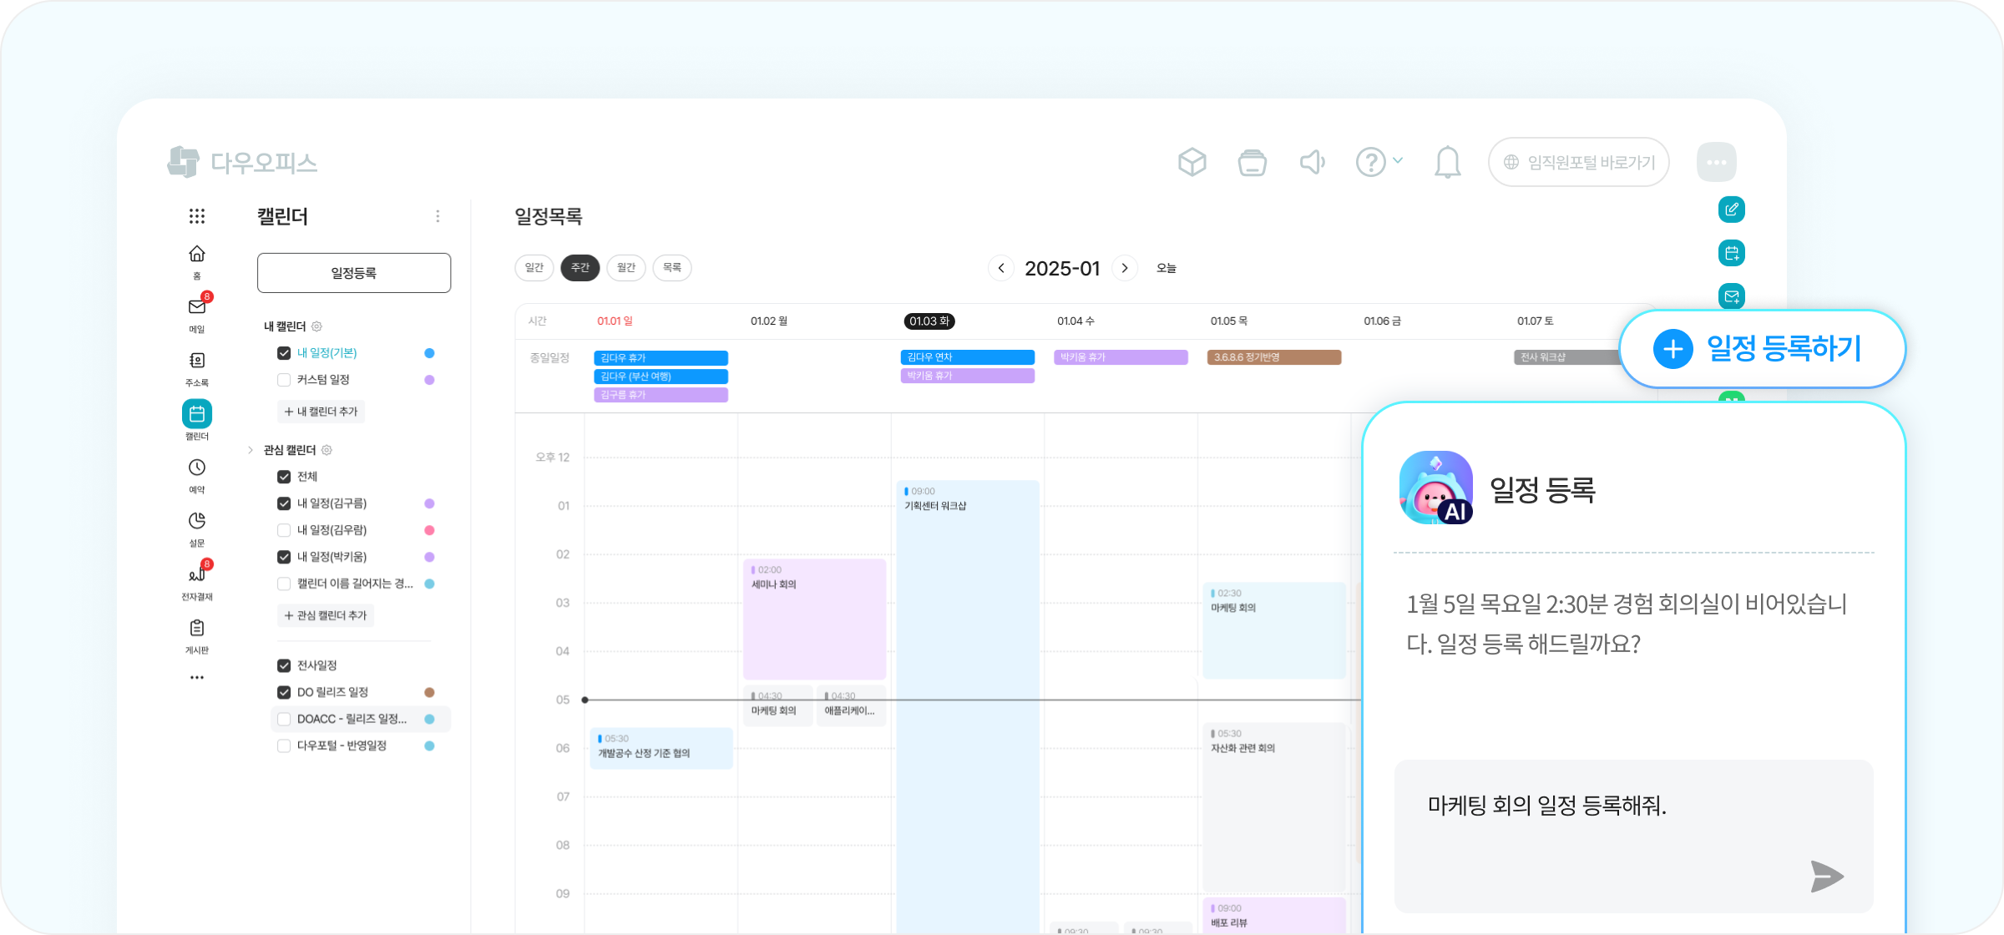Click the cube icon in header
The image size is (2004, 935).
[1192, 162]
